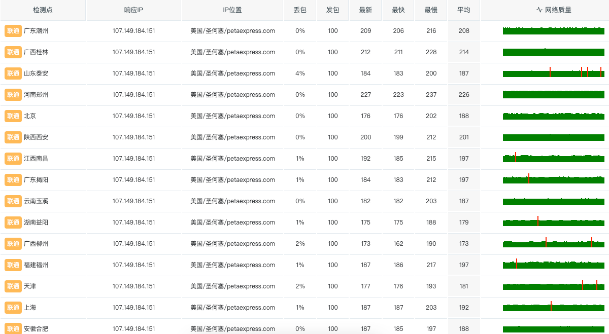Open the 广西桂林 network quality chart
The image size is (609, 334).
[x=553, y=52]
